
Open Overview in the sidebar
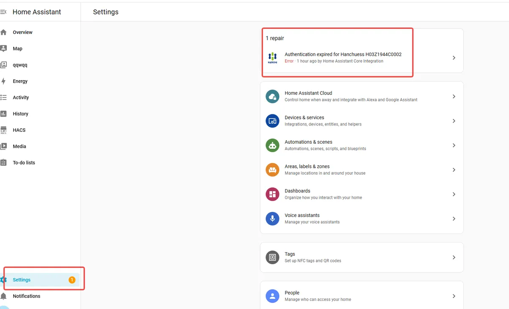(x=40, y=32)
